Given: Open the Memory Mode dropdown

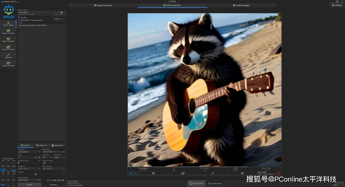Looking at the screenshot, I should tap(28, 180).
